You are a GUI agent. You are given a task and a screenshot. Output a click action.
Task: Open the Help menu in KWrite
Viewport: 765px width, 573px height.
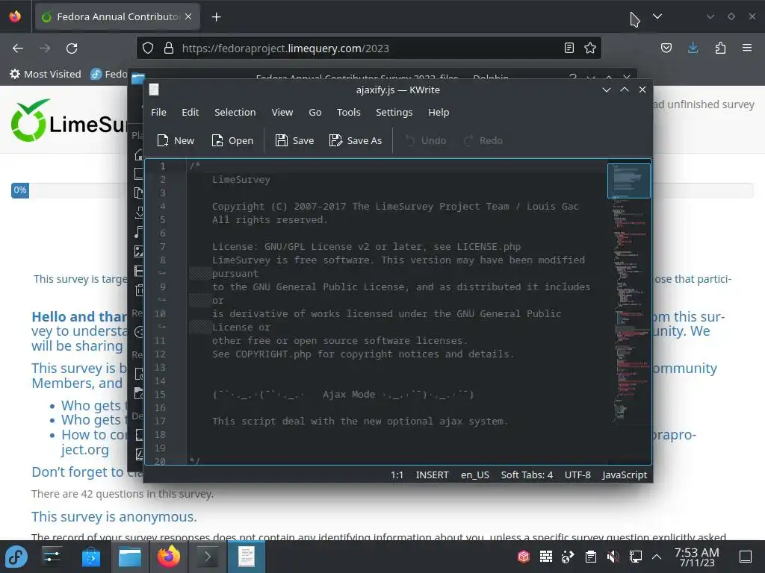(439, 112)
